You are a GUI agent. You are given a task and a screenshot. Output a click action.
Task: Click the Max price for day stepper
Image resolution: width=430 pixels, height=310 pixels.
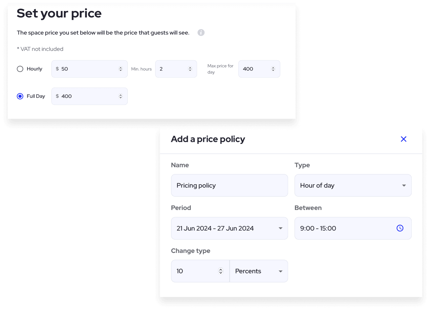[x=273, y=69]
